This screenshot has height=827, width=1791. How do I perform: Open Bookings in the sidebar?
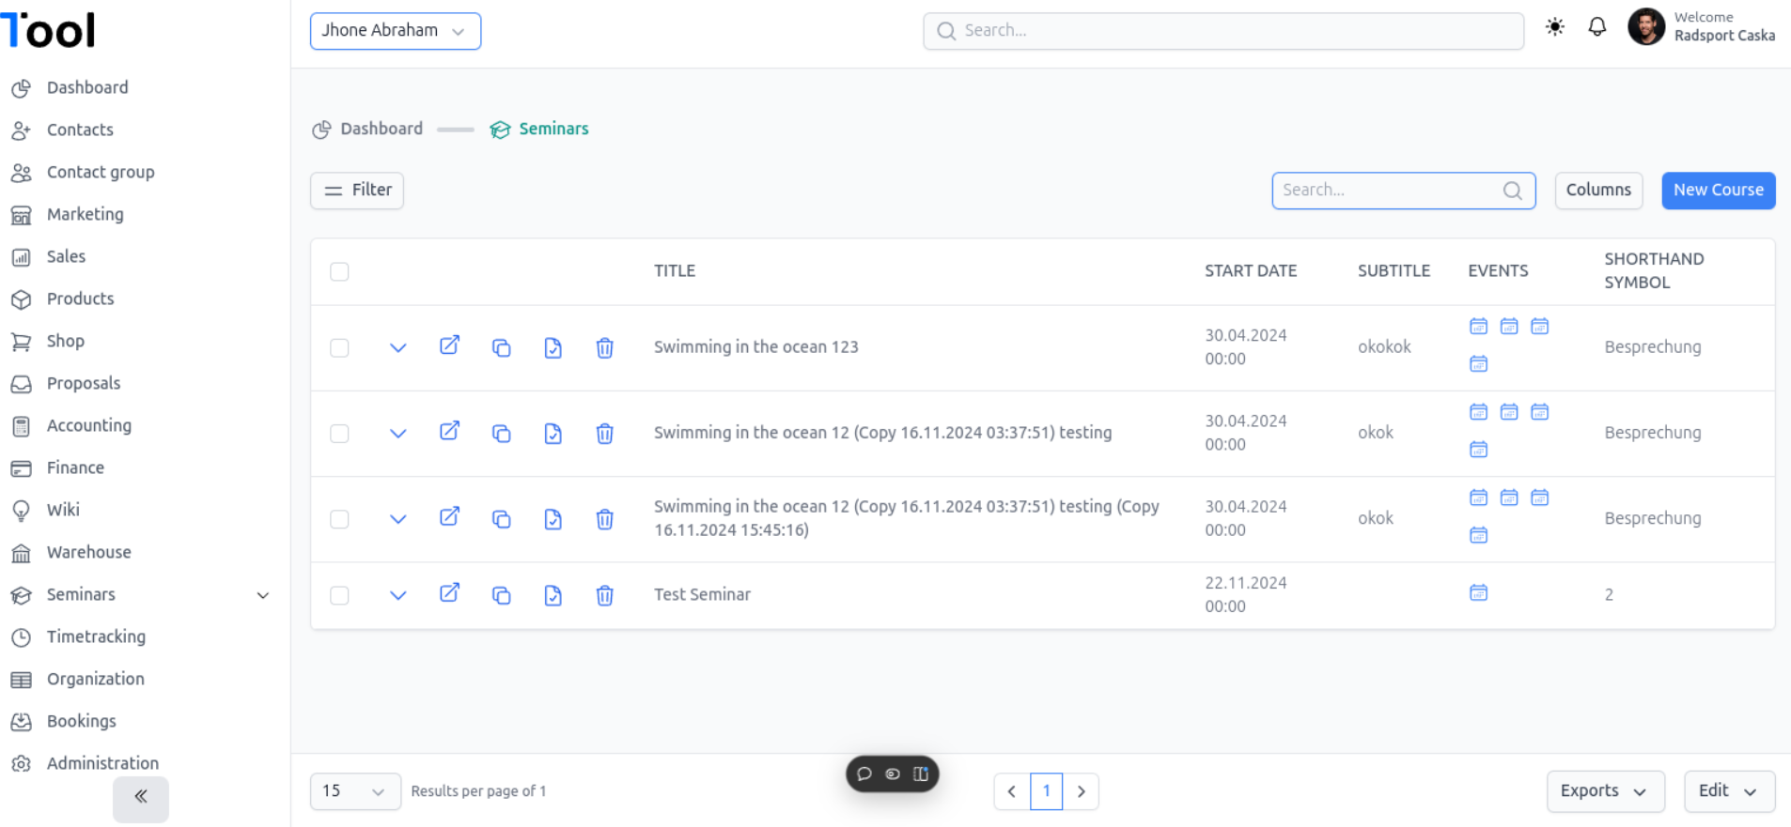click(82, 721)
